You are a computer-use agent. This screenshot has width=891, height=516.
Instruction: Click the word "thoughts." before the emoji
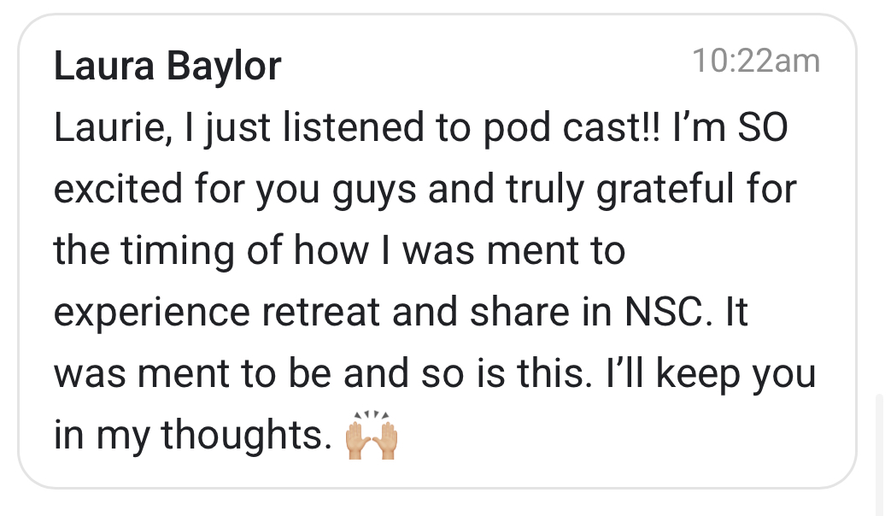point(246,437)
